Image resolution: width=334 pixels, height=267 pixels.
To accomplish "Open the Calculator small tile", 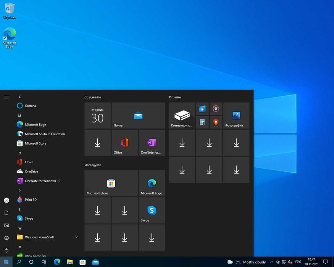I will tap(202, 122).
